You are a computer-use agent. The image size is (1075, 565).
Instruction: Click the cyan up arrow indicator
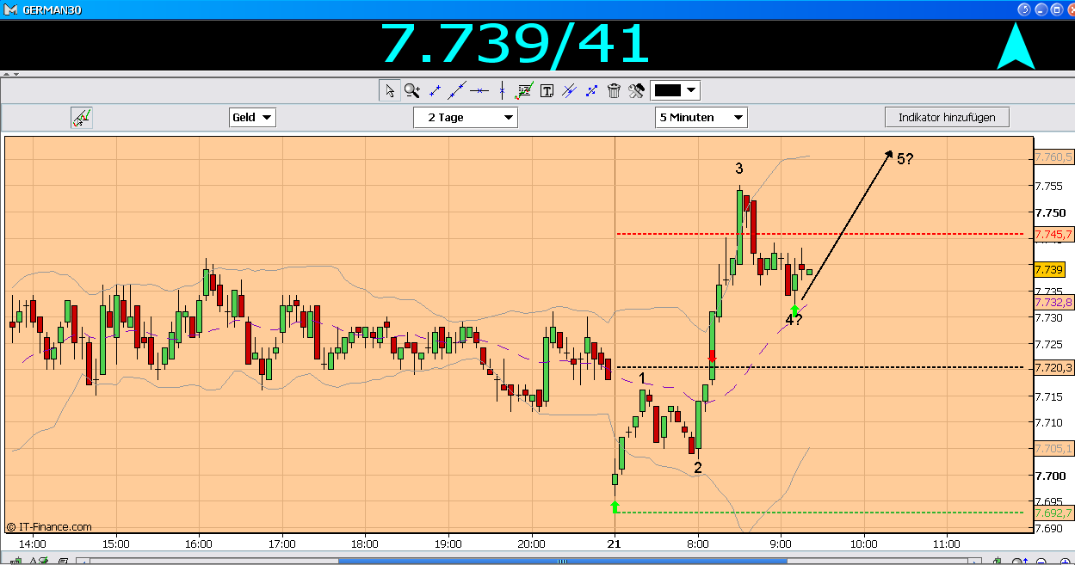click(1016, 47)
